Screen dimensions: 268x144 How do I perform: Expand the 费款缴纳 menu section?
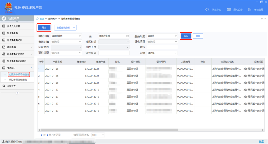point(31,47)
